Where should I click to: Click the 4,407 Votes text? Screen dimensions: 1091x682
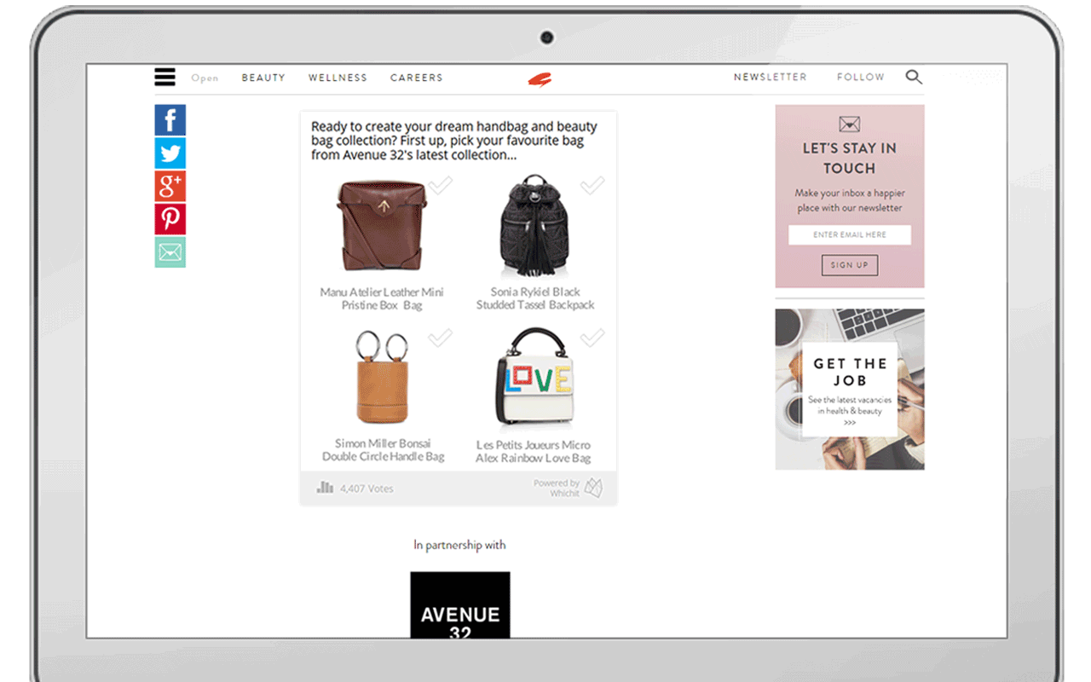367,488
